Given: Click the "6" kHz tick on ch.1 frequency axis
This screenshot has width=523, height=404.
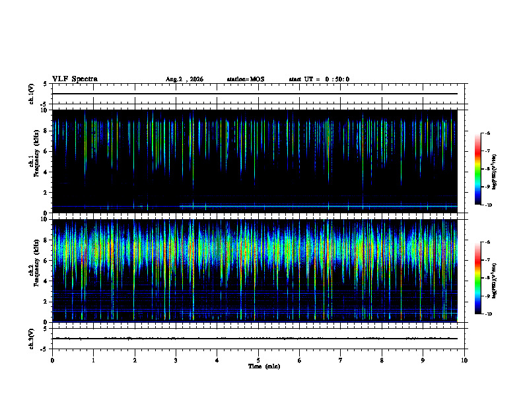Looking at the screenshot, I should coord(46,151).
